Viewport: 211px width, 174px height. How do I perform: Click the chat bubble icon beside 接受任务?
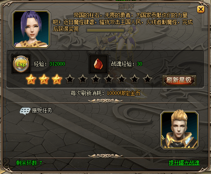tap(25, 111)
